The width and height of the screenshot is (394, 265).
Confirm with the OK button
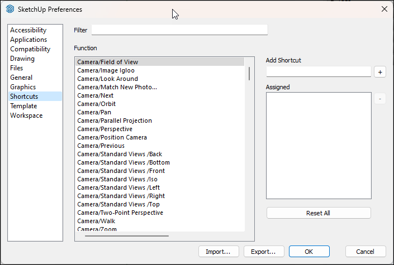309,252
